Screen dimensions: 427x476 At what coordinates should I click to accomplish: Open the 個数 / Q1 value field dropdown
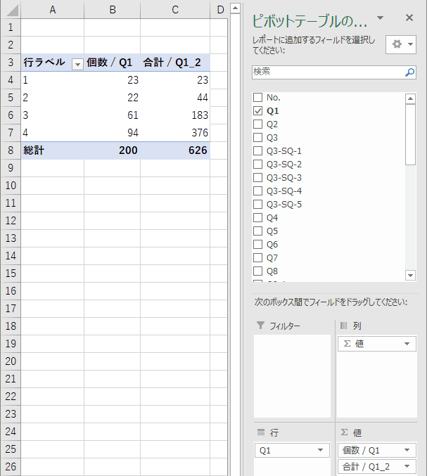click(408, 451)
